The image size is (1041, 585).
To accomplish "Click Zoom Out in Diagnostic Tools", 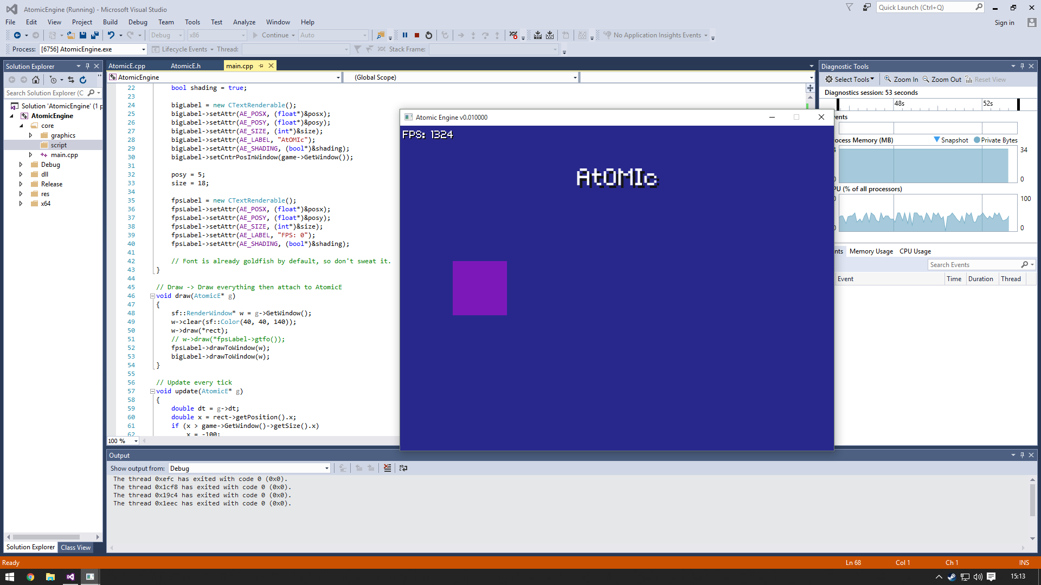I will pos(942,80).
